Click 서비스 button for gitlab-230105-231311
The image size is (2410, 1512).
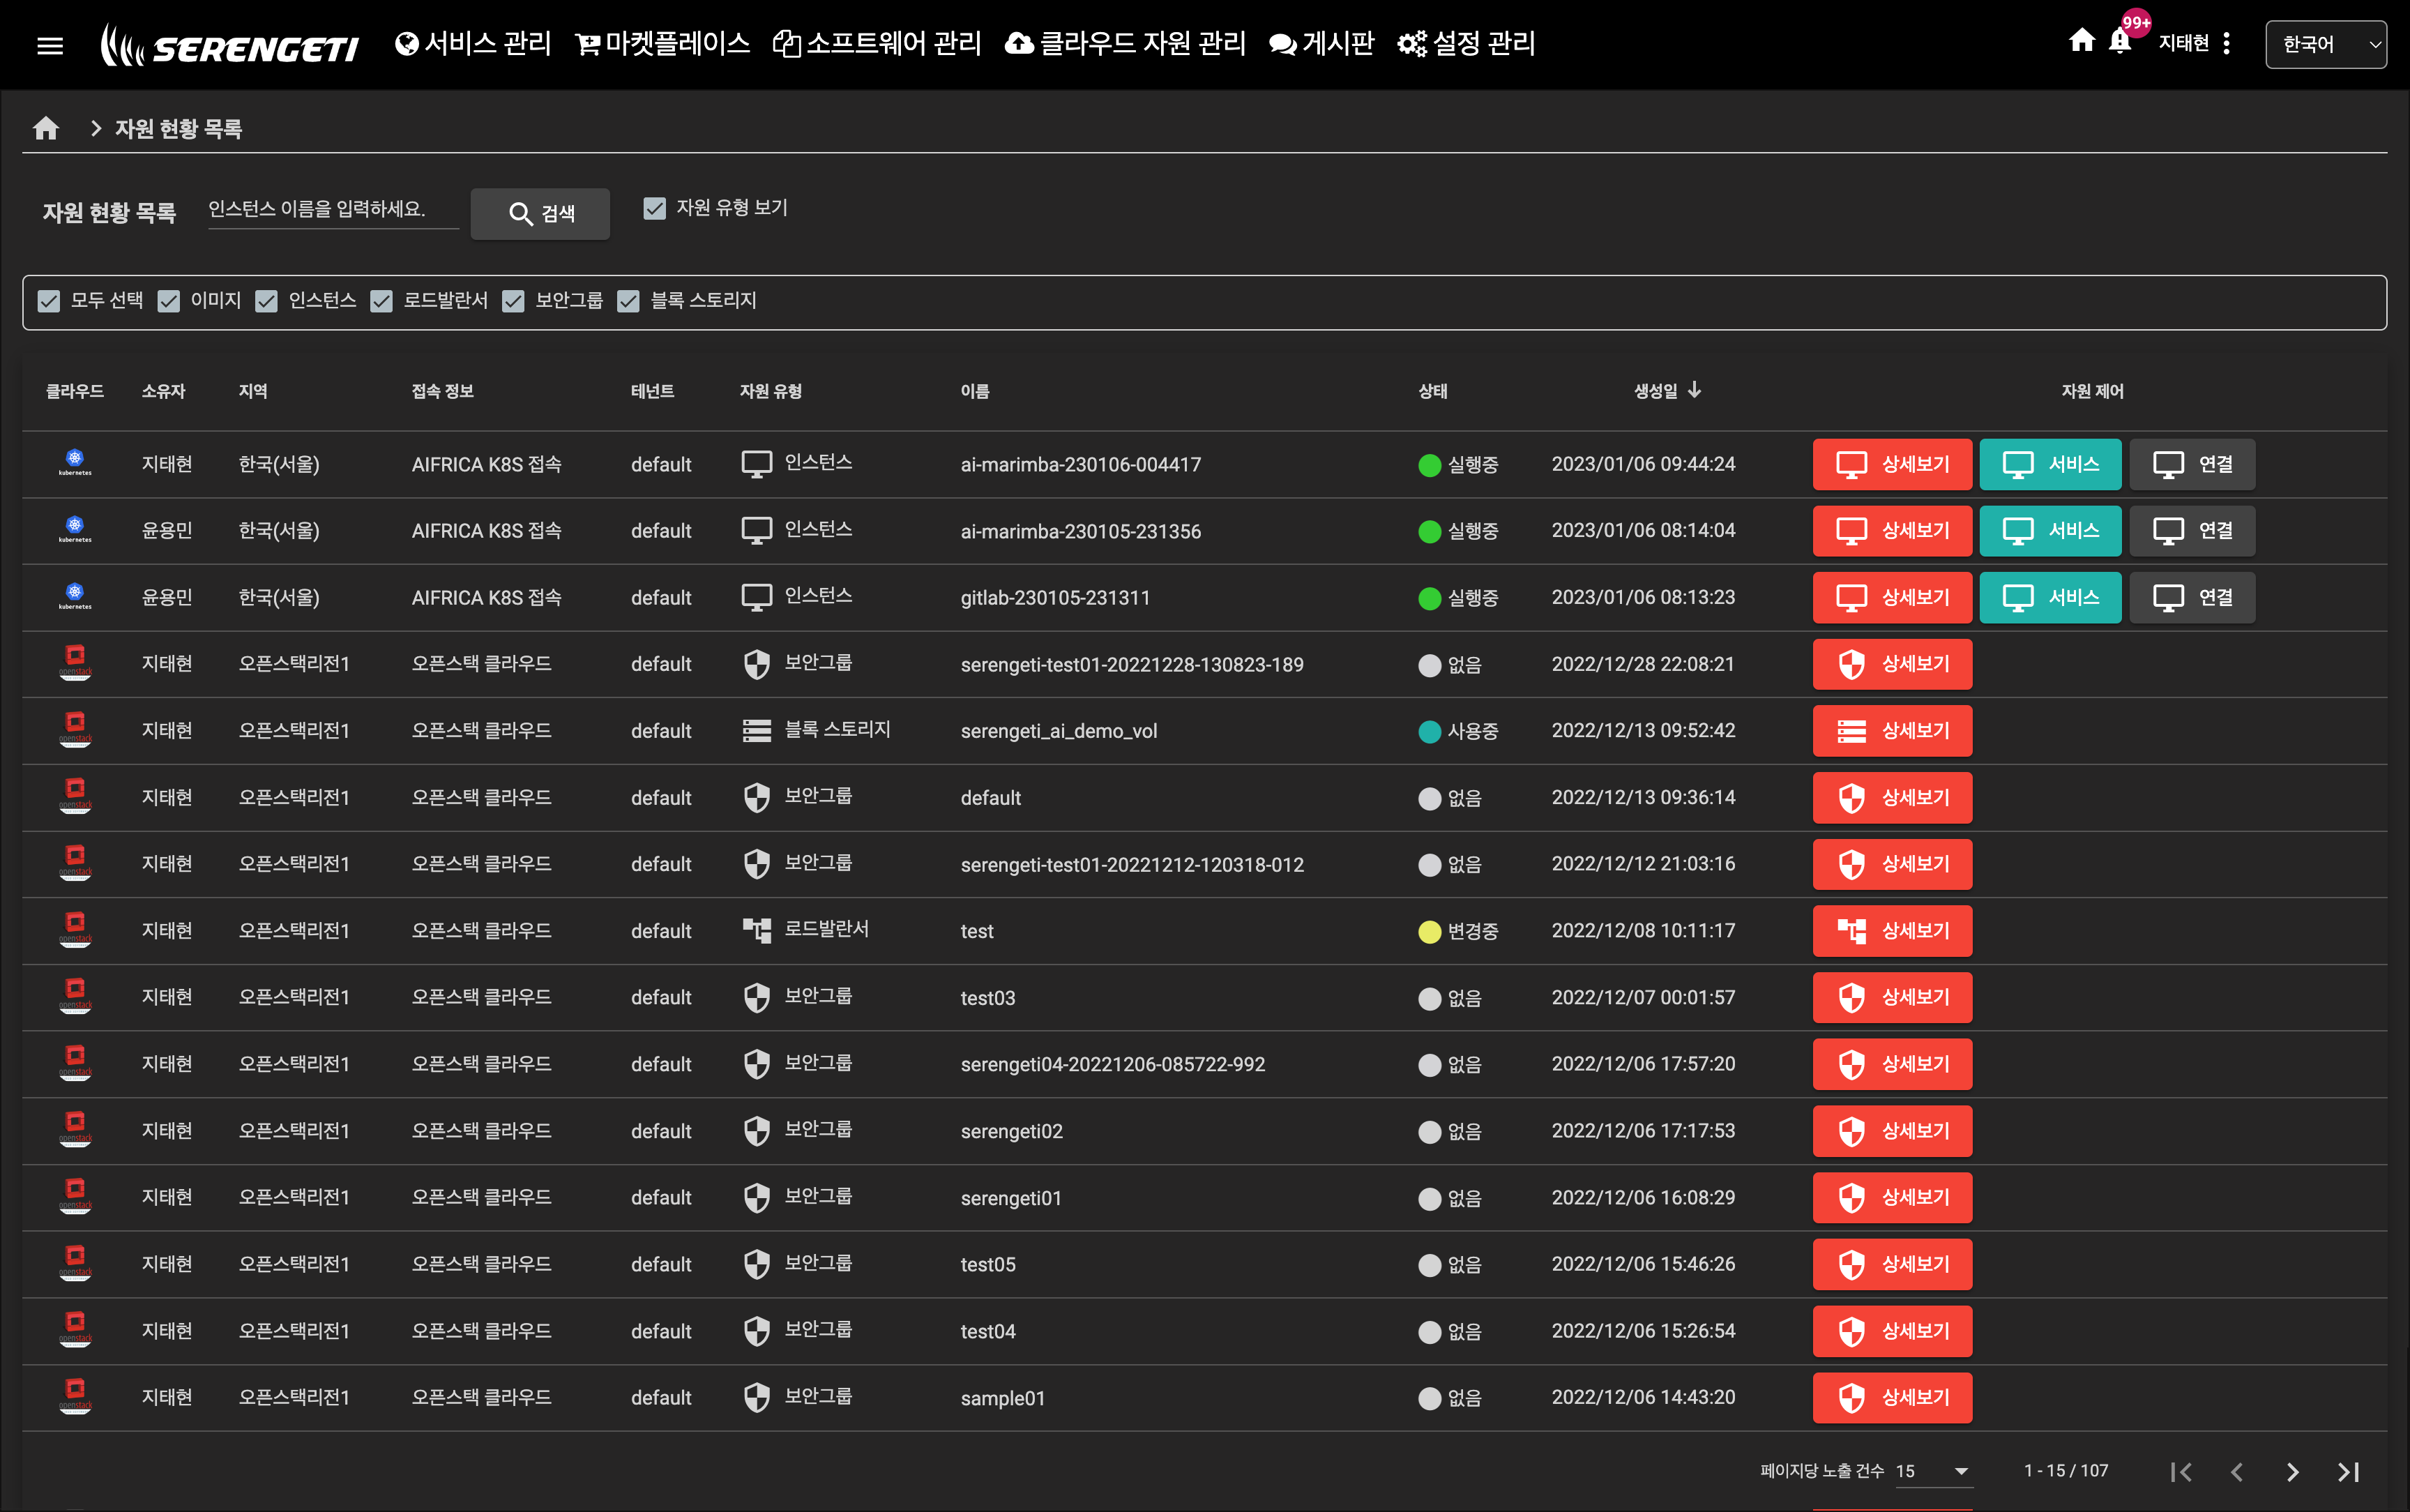[x=2050, y=597]
